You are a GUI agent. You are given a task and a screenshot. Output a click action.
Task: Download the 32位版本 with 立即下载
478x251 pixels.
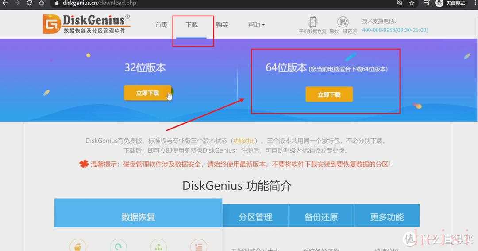click(x=147, y=93)
